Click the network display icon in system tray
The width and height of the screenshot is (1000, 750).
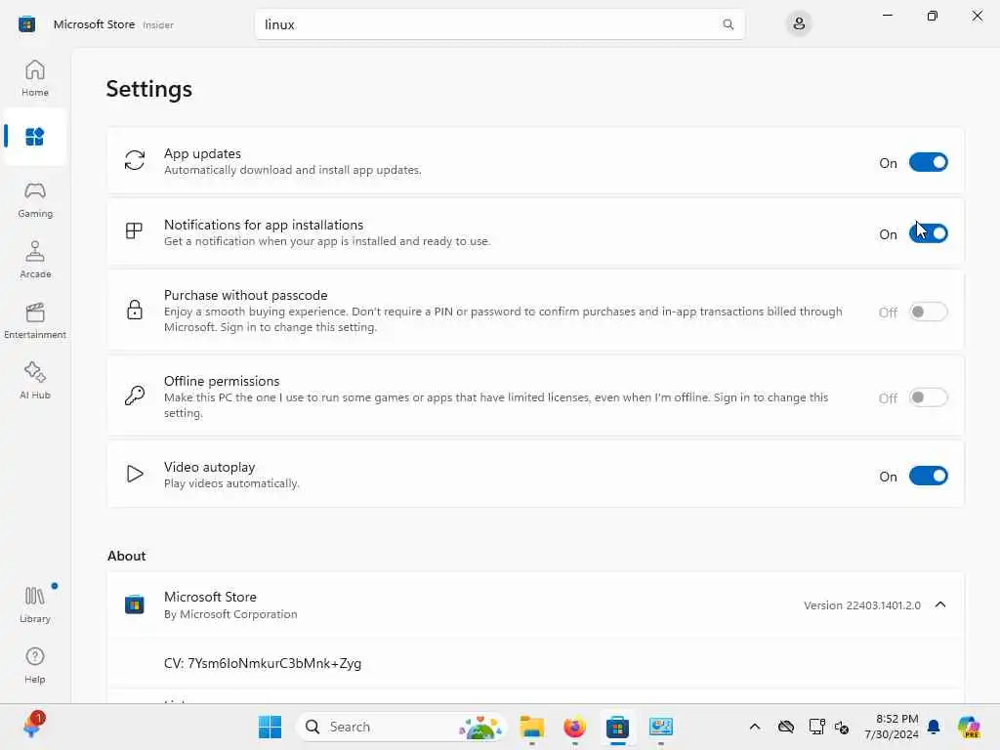point(816,727)
